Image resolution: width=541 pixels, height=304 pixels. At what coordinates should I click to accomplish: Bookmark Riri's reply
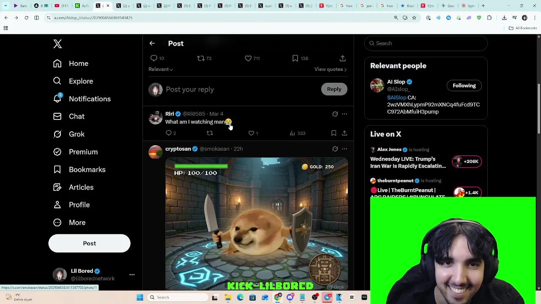[x=333, y=133]
